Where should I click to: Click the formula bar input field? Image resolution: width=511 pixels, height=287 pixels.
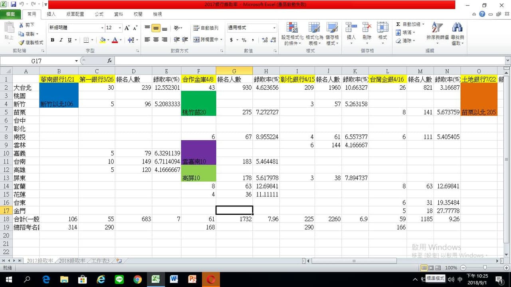tap(309, 61)
